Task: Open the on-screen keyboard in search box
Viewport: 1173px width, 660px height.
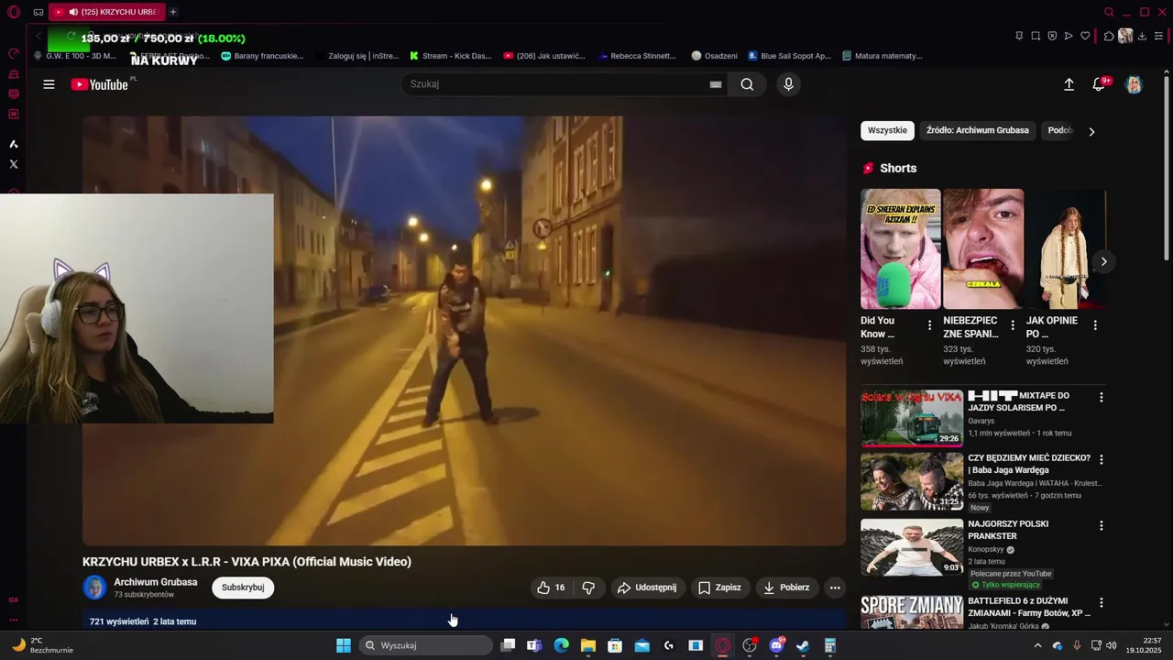Action: pos(716,84)
